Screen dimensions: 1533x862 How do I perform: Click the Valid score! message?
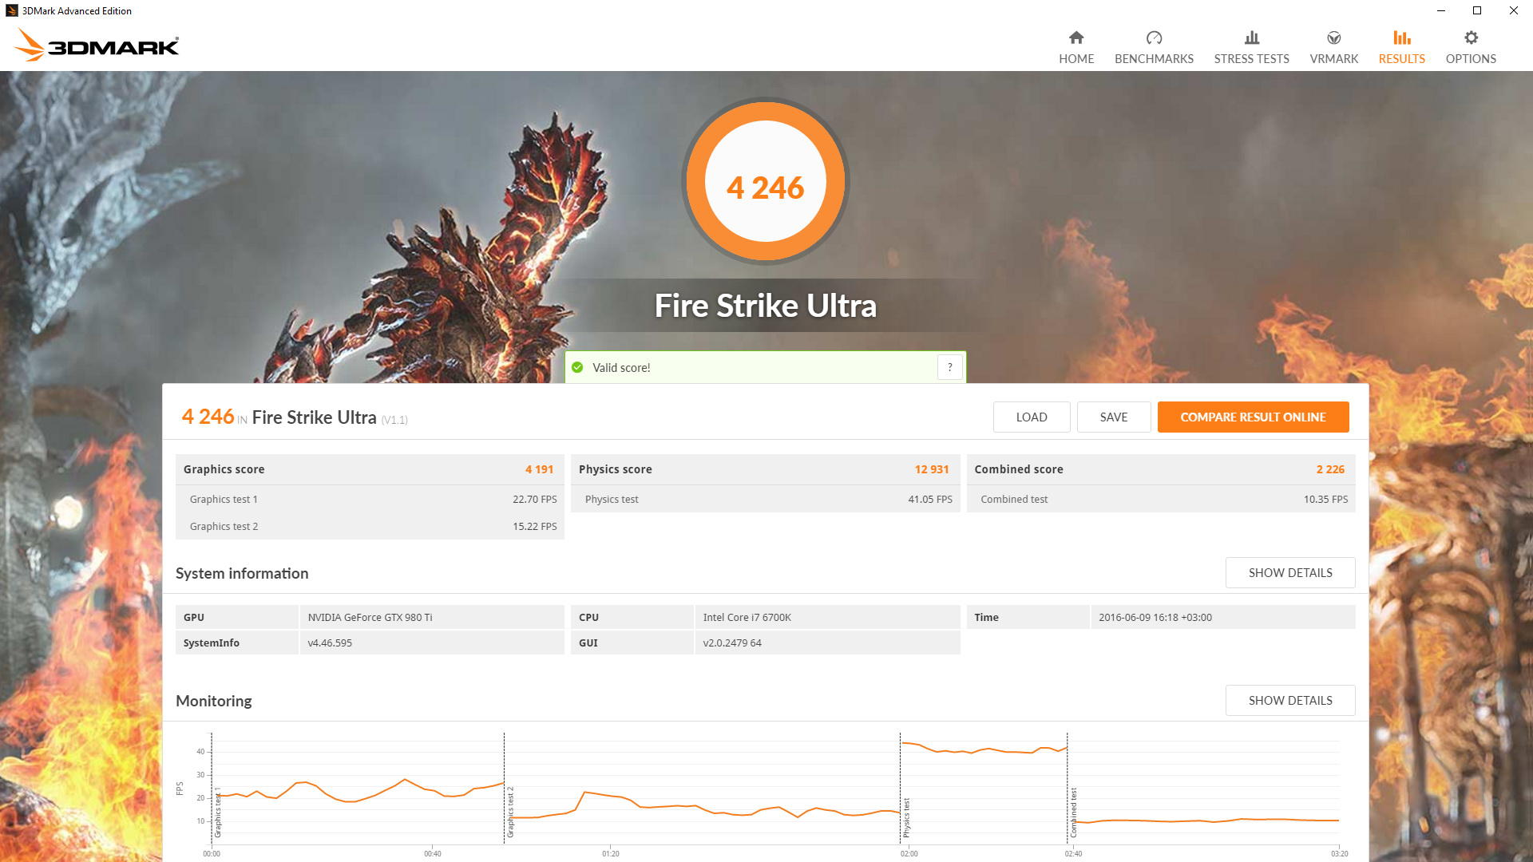tap(621, 367)
